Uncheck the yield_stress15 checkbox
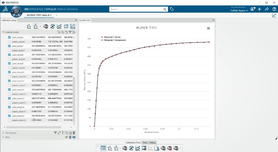This screenshot has height=152, width=278. tap(9, 116)
